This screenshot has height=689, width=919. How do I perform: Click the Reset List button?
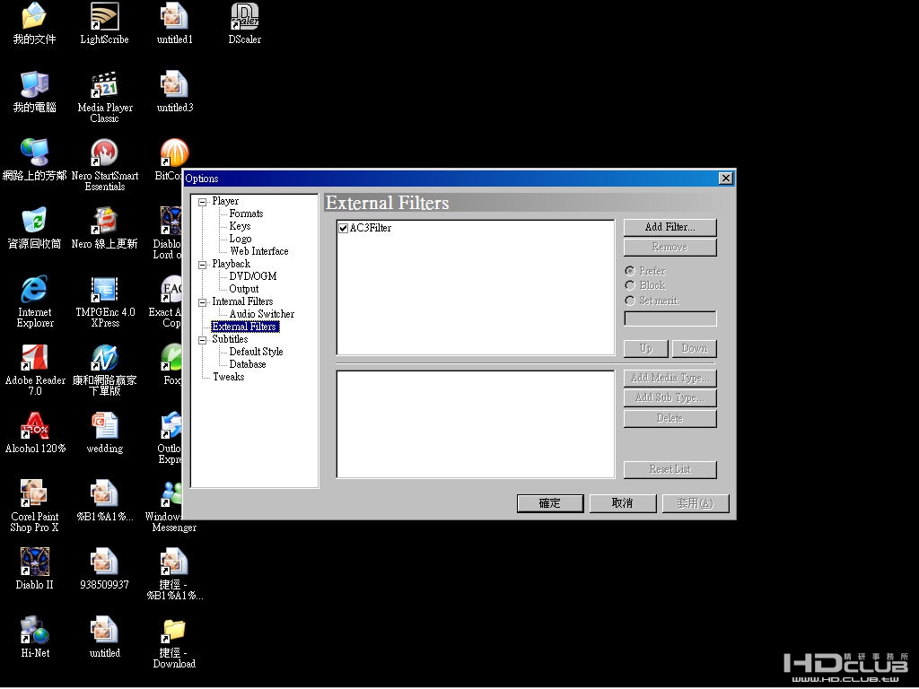[x=670, y=469]
